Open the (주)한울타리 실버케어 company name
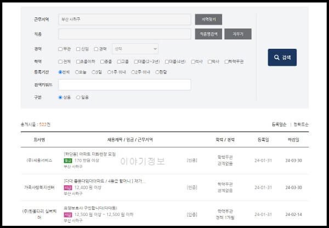This screenshot has width=329, height=228. click(39, 214)
